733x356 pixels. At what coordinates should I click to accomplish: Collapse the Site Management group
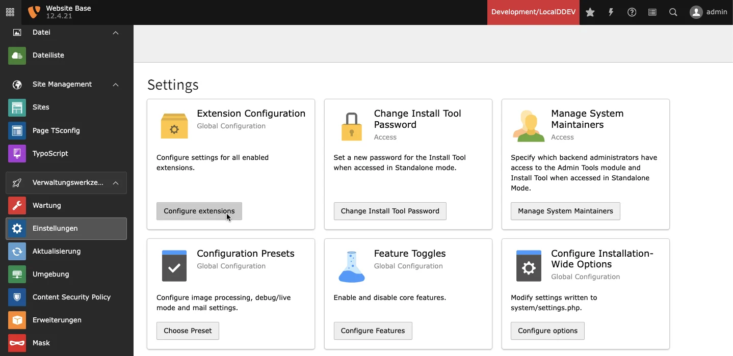tap(116, 85)
